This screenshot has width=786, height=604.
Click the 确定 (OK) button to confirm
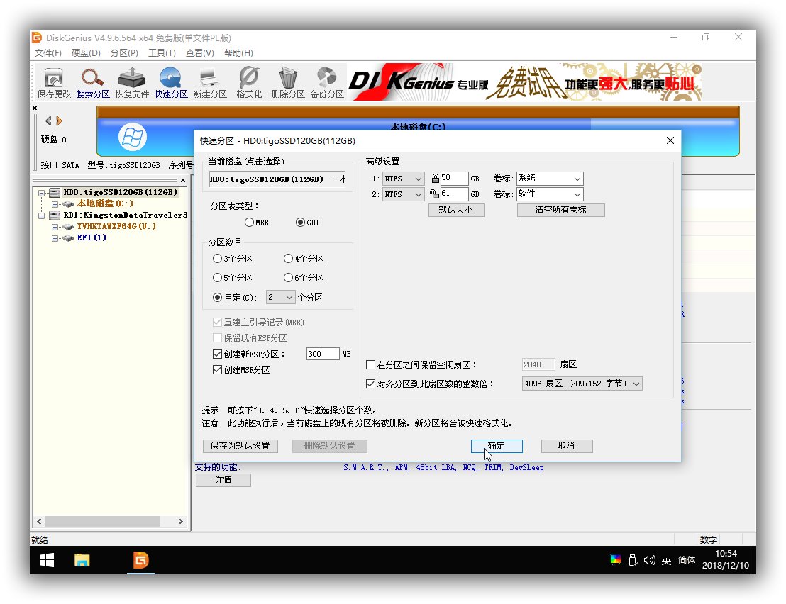point(496,446)
